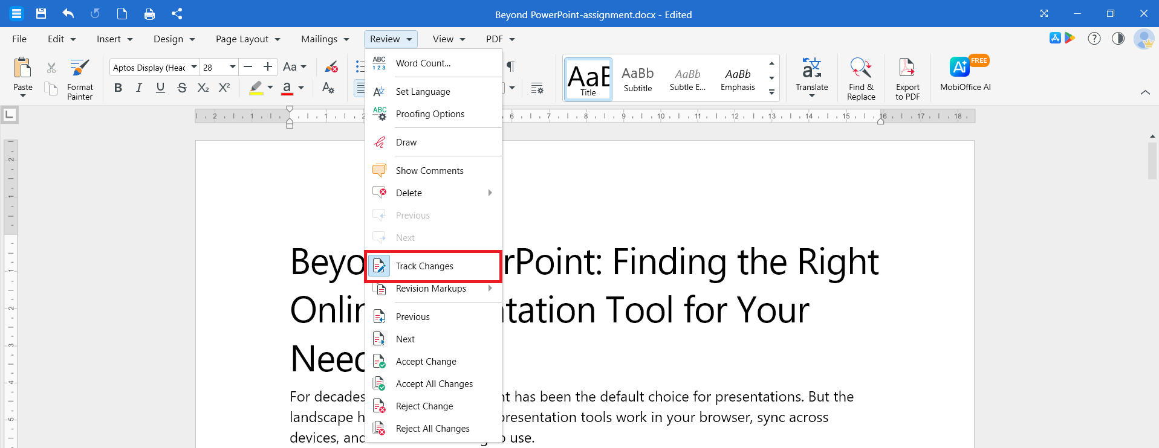Apply the yellow text highlight color
Screen dimensions: 1159x448
pos(256,88)
